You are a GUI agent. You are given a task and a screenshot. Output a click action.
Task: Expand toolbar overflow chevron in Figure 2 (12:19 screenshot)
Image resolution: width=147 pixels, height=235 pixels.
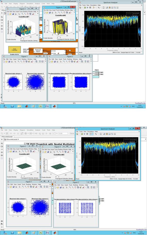tap(91, 61)
